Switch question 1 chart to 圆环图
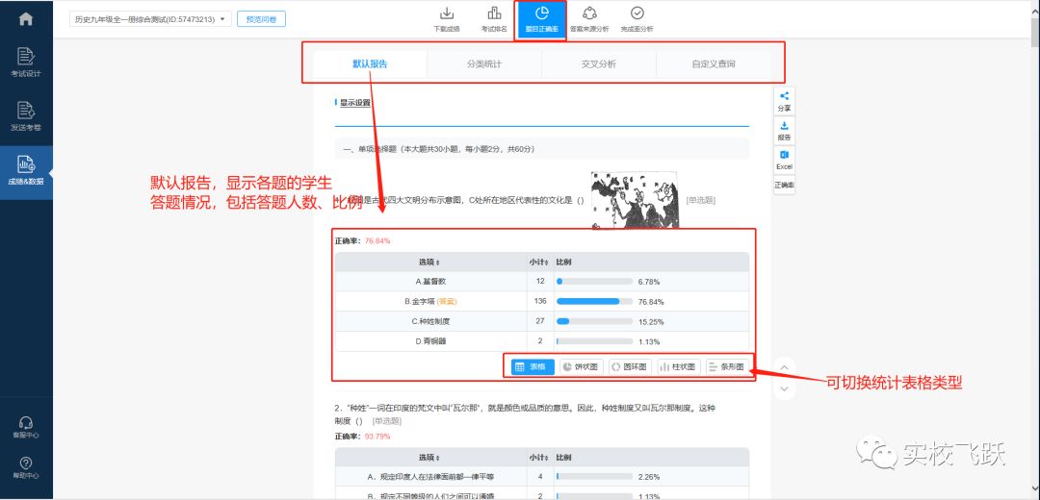This screenshot has height=500, width=1040. pos(630,367)
